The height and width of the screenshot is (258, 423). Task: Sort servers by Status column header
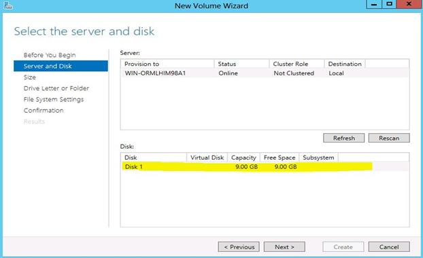(x=241, y=64)
